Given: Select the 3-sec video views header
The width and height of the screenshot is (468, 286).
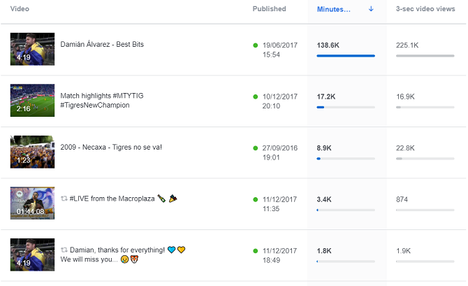Looking at the screenshot, I should pyautogui.click(x=421, y=9).
